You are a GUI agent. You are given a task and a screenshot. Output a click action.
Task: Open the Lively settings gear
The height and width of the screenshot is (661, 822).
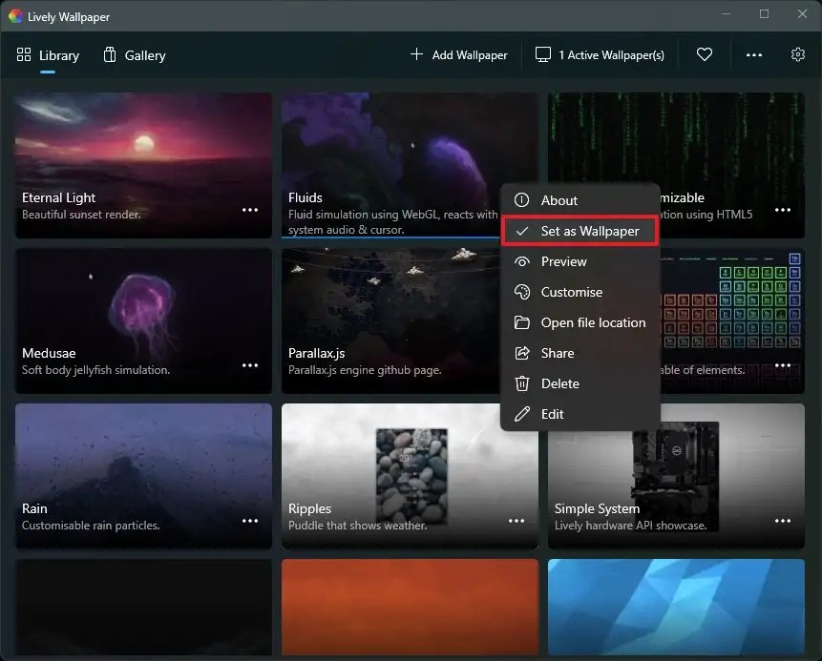(x=798, y=54)
